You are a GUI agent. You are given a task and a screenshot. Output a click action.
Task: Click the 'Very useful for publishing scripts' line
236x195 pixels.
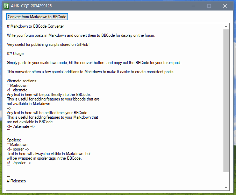click(x=48, y=44)
